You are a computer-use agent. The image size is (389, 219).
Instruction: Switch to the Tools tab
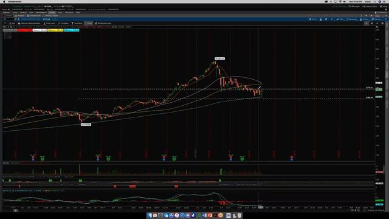(60, 12)
